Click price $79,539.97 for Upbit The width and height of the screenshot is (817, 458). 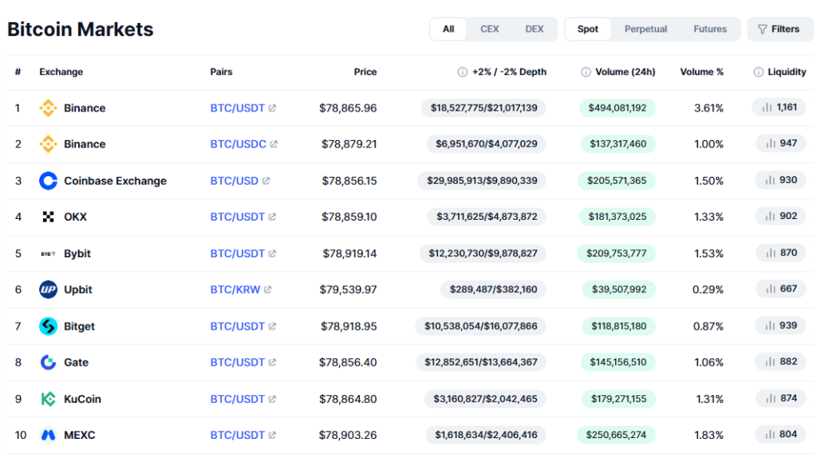coord(348,289)
